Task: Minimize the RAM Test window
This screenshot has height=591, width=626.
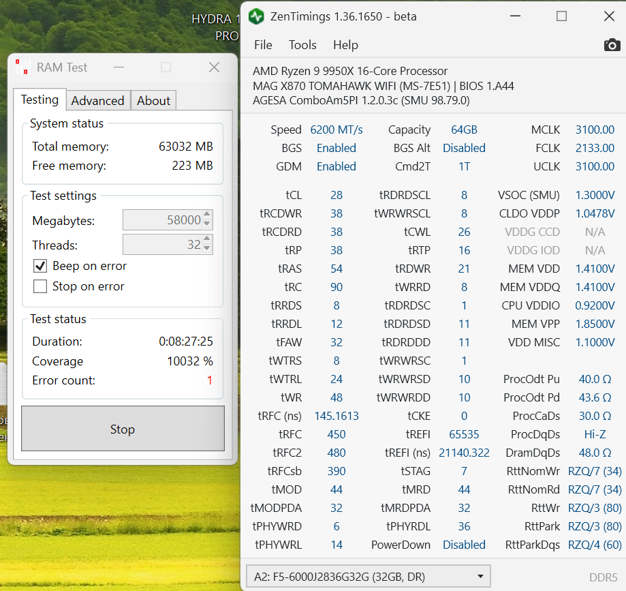Action: pos(119,67)
